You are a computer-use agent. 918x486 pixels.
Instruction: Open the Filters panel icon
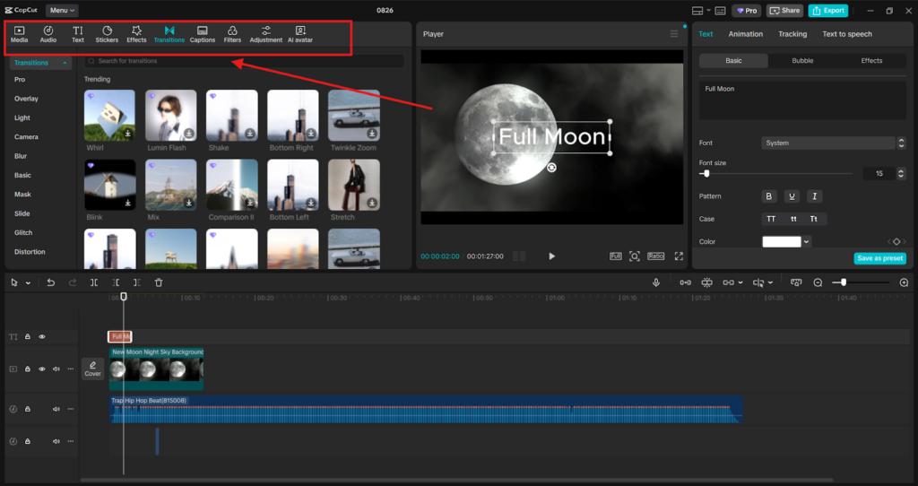(x=232, y=34)
